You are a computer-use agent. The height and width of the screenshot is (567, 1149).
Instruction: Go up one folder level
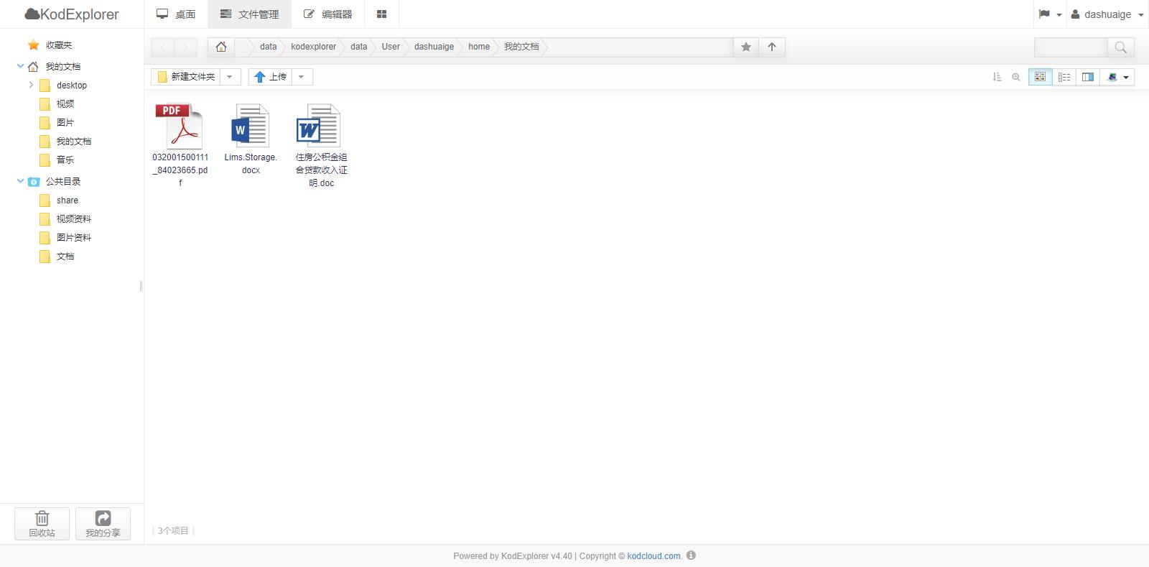(772, 47)
